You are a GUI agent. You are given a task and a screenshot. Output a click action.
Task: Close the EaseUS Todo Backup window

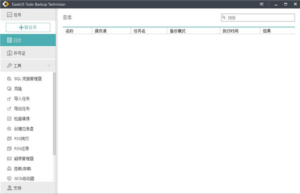coord(295,4)
